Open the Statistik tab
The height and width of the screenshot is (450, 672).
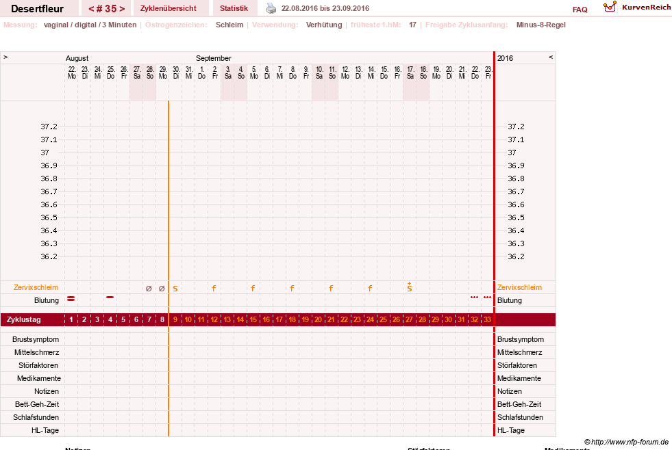pyautogui.click(x=234, y=9)
